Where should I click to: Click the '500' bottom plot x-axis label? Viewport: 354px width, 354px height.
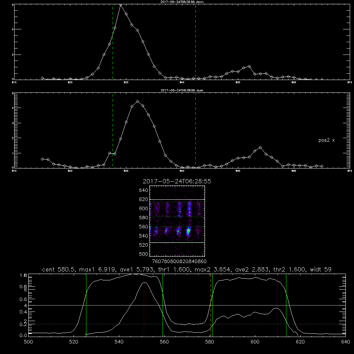tap(28, 342)
